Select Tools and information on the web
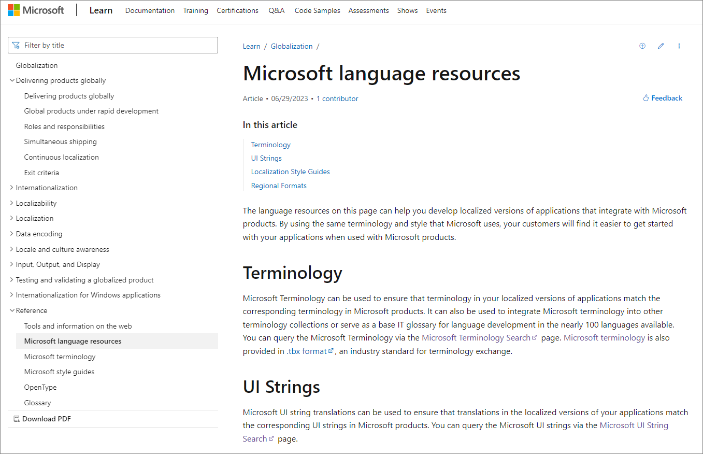The width and height of the screenshot is (703, 454). pos(78,326)
